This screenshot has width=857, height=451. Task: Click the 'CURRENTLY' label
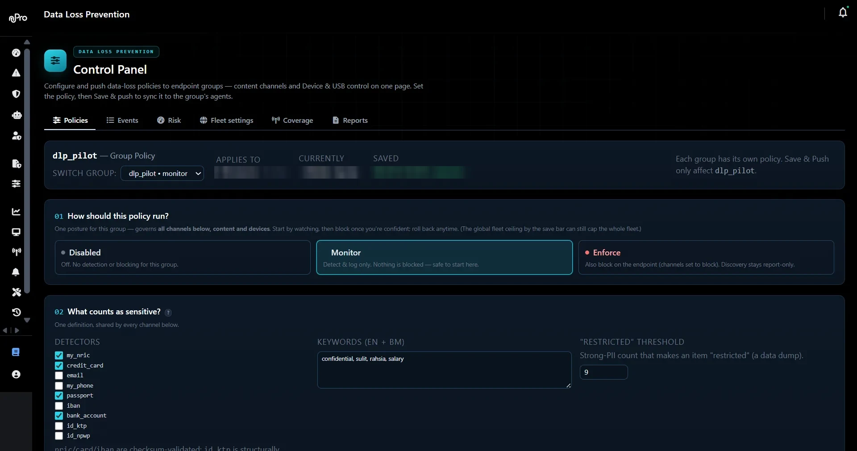(321, 159)
